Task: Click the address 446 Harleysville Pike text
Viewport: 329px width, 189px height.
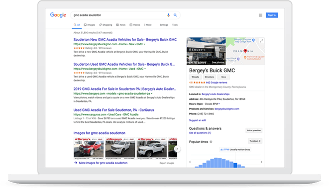Action: pos(222,99)
